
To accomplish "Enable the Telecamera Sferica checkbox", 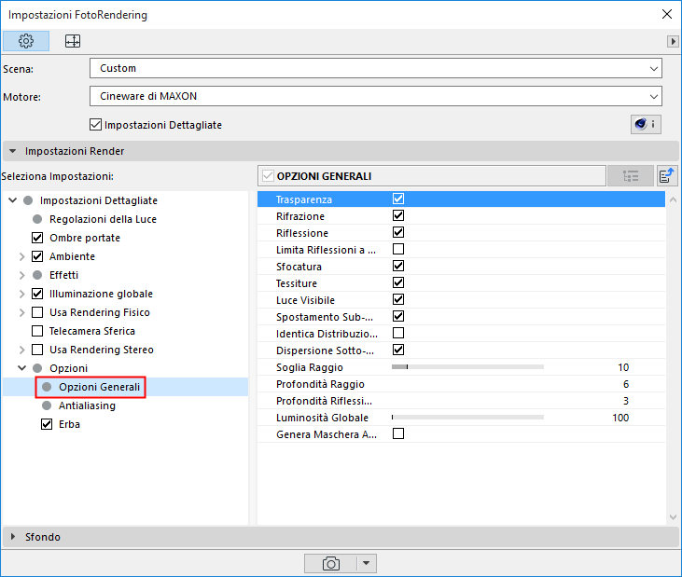I will pos(37,331).
